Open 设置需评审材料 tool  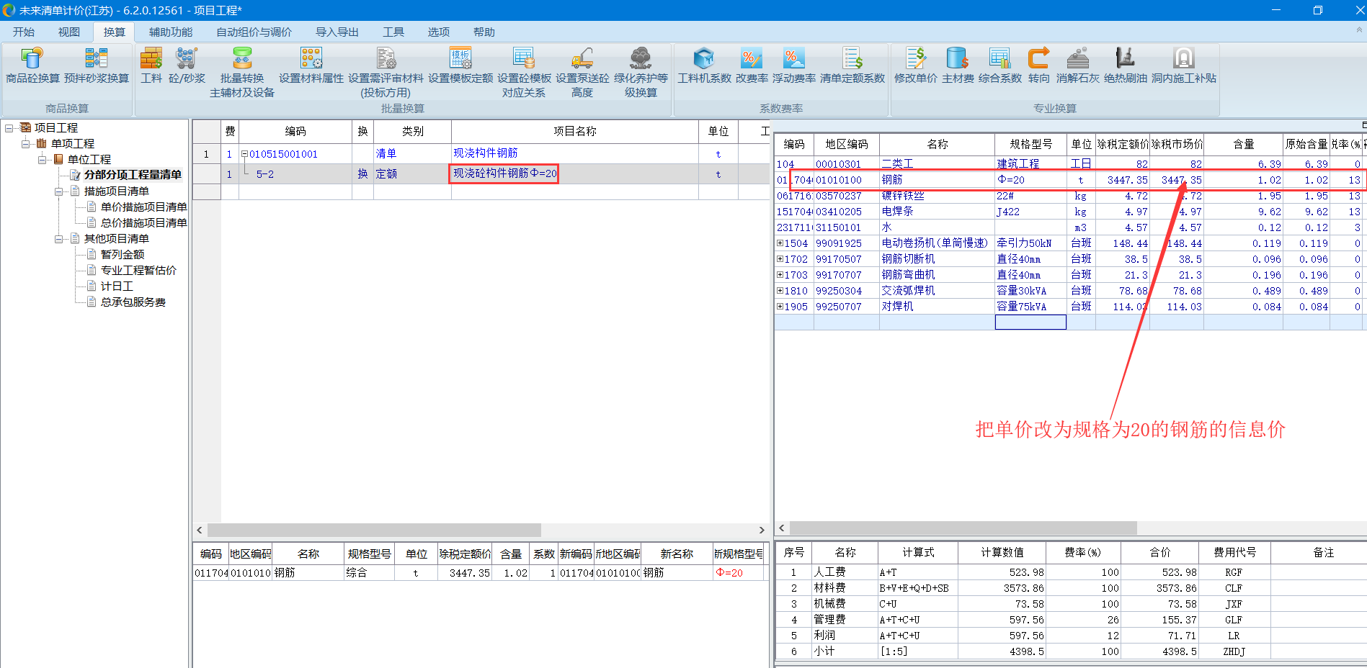coord(386,73)
